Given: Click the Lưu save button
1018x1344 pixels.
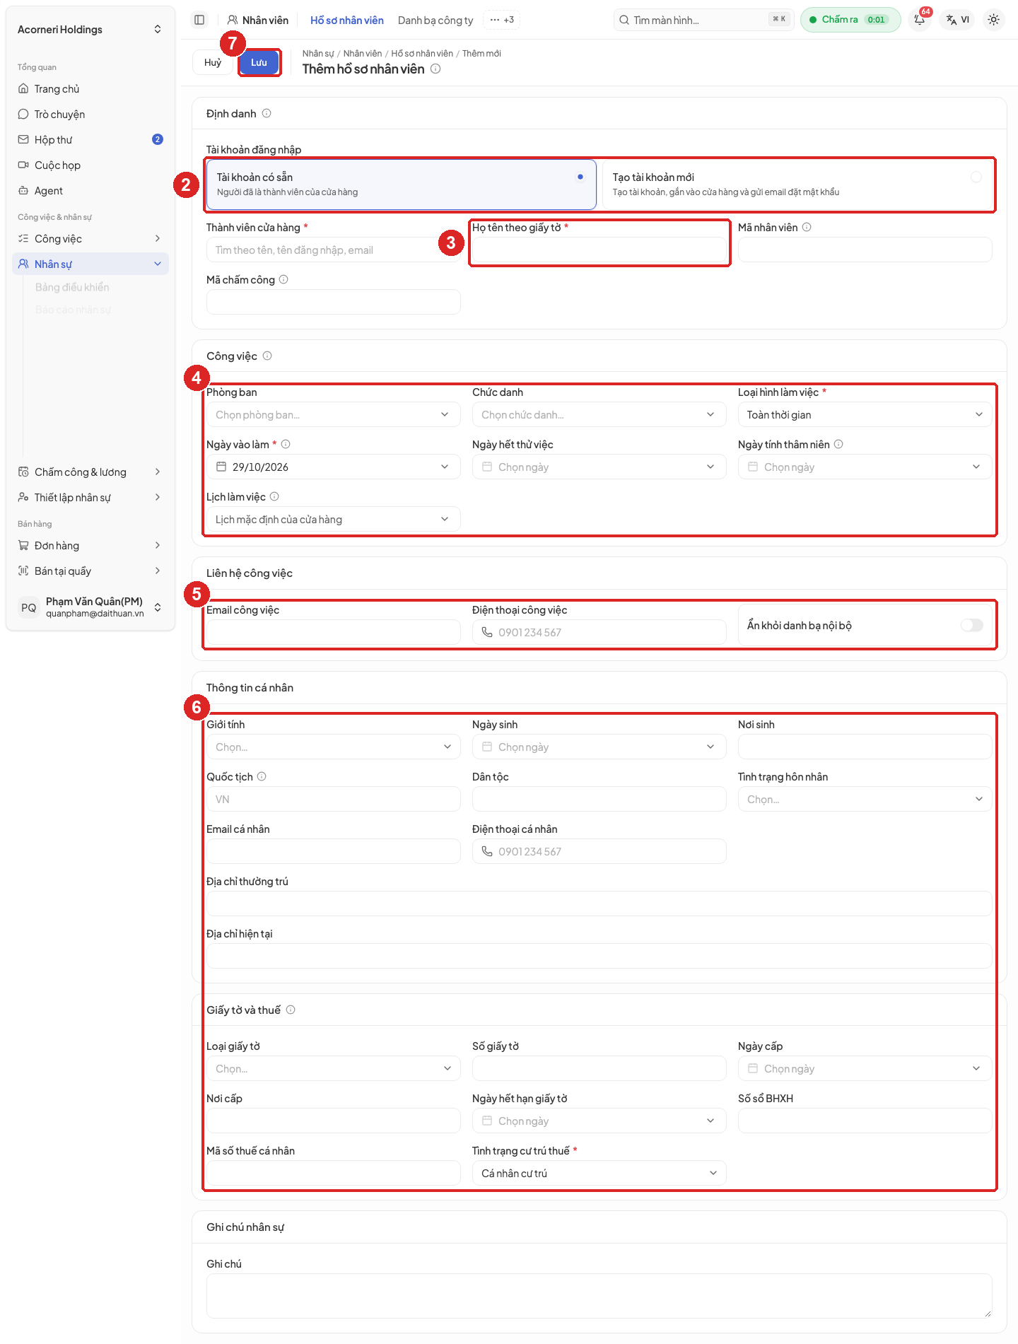Looking at the screenshot, I should pyautogui.click(x=259, y=62).
